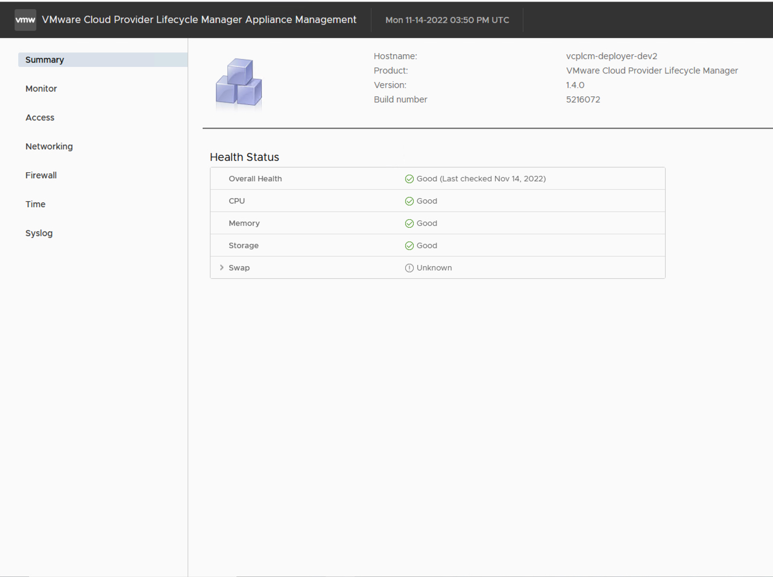
Task: Click the Memory row label
Action: click(244, 223)
